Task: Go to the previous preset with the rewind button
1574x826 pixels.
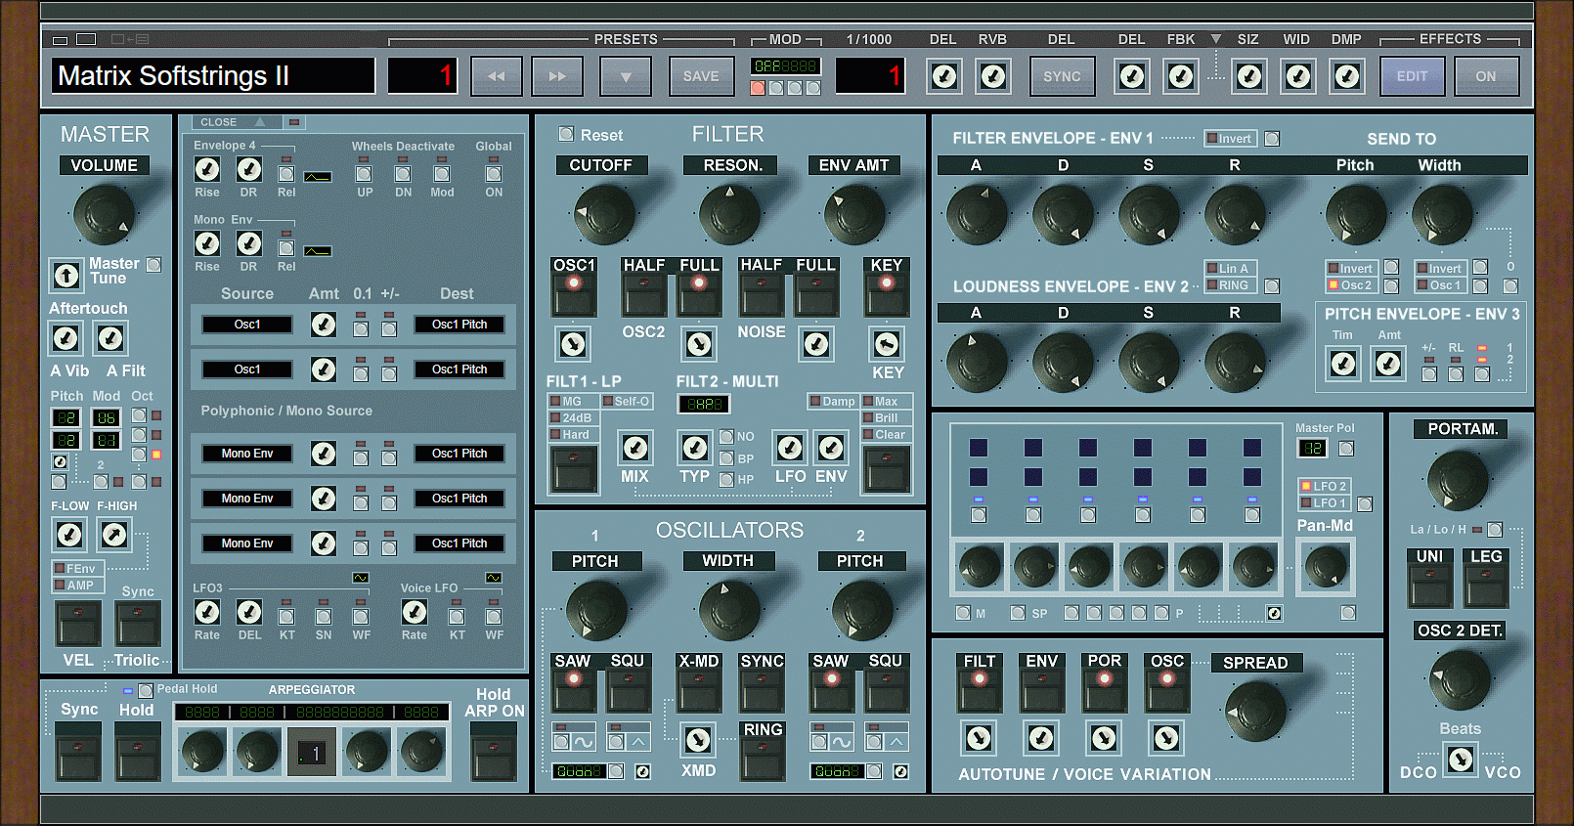Action: coord(497,76)
